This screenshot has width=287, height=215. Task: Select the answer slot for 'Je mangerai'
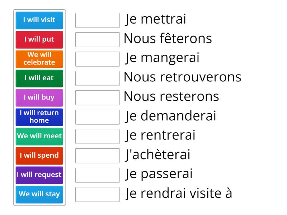(x=97, y=59)
